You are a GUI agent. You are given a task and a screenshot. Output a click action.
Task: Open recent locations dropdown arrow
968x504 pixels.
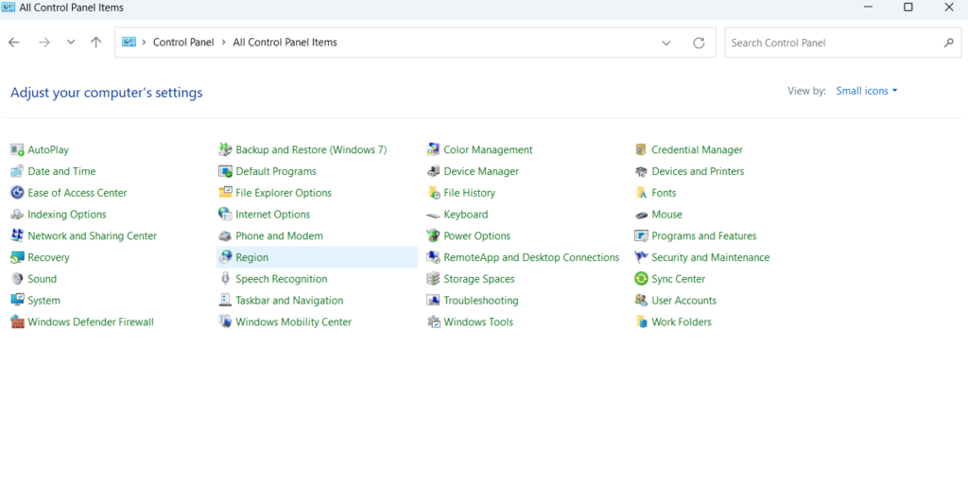click(71, 42)
